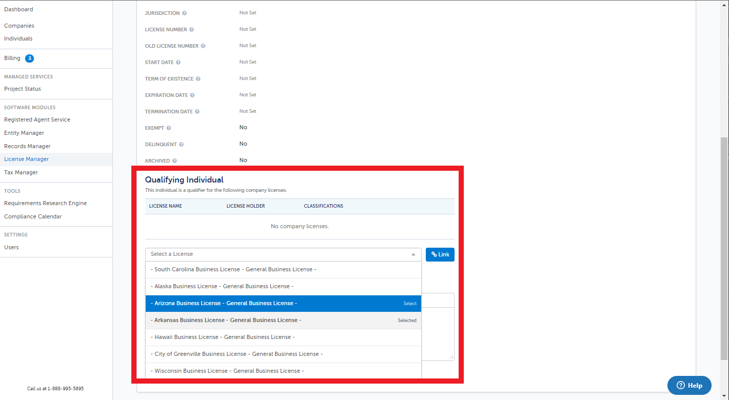This screenshot has height=400, width=729.
Task: Click the Exempt help icon
Action: (169, 128)
